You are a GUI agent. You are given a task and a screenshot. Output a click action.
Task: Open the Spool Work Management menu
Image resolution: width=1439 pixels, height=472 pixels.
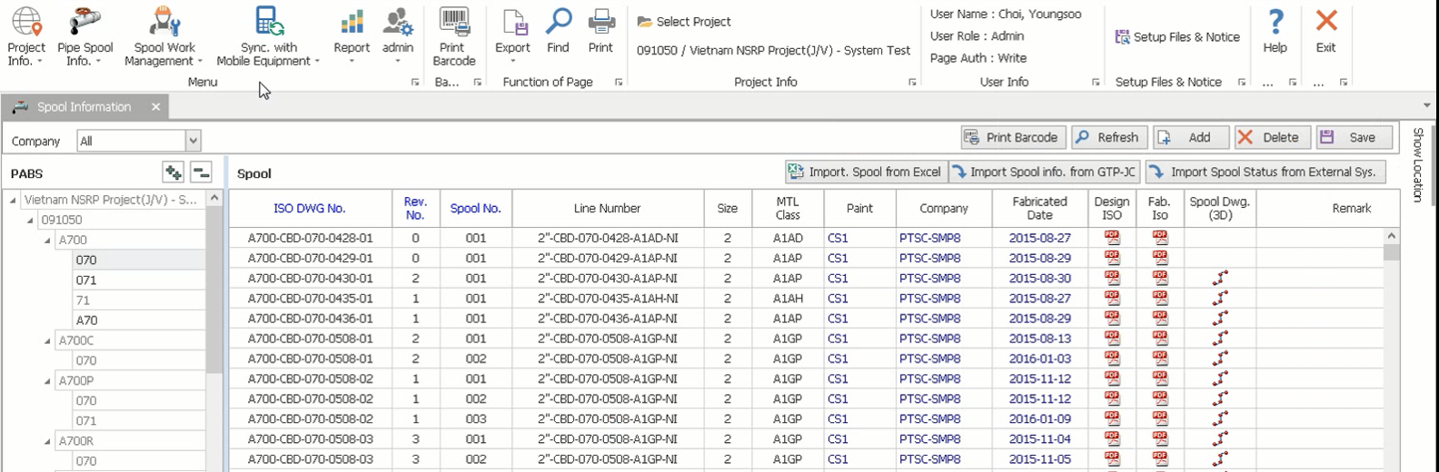tap(164, 38)
